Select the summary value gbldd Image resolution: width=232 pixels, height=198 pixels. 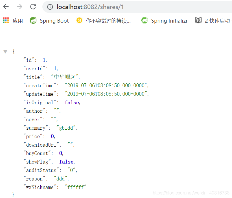coord(66,128)
